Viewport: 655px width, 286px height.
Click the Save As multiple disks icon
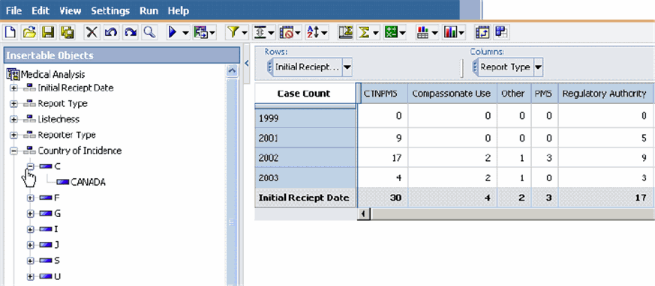pyautogui.click(x=67, y=32)
